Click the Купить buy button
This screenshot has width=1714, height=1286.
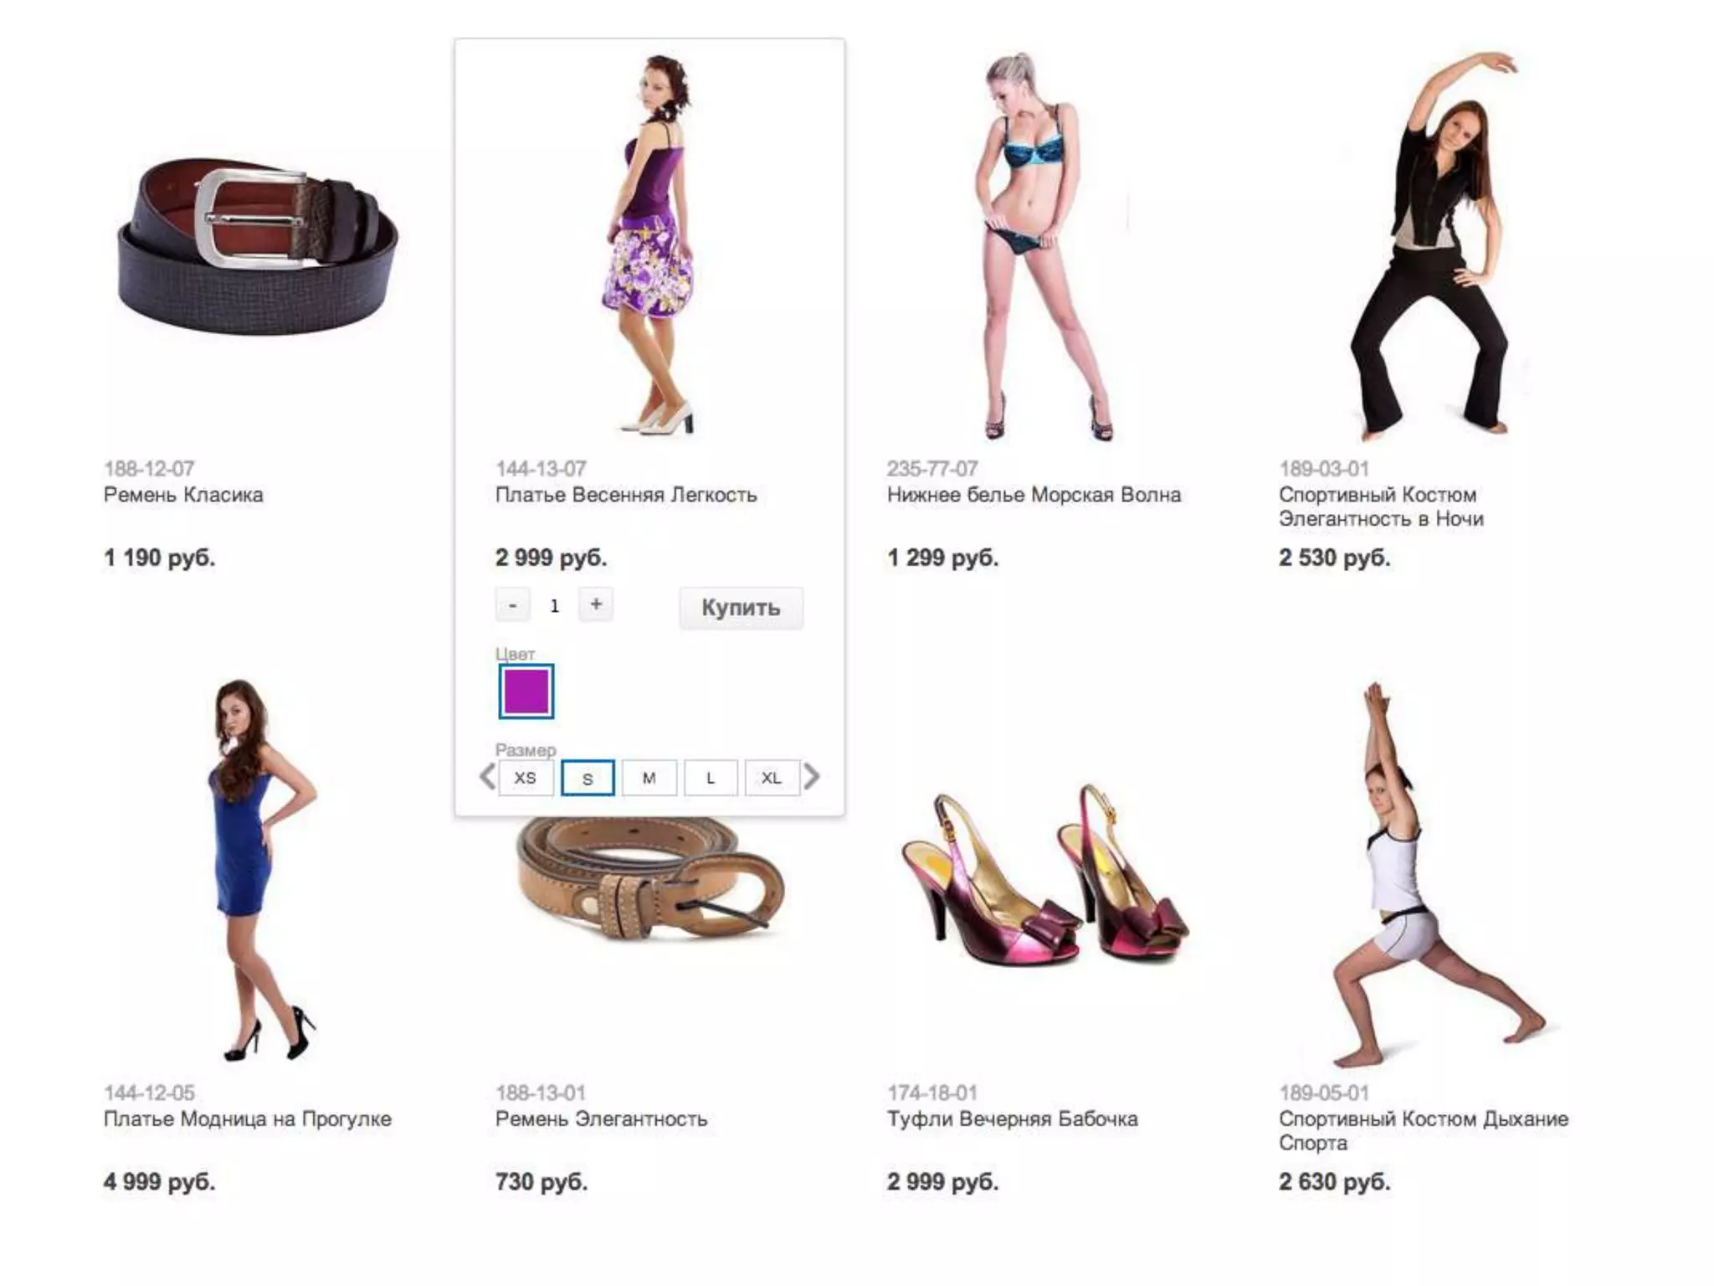741,607
